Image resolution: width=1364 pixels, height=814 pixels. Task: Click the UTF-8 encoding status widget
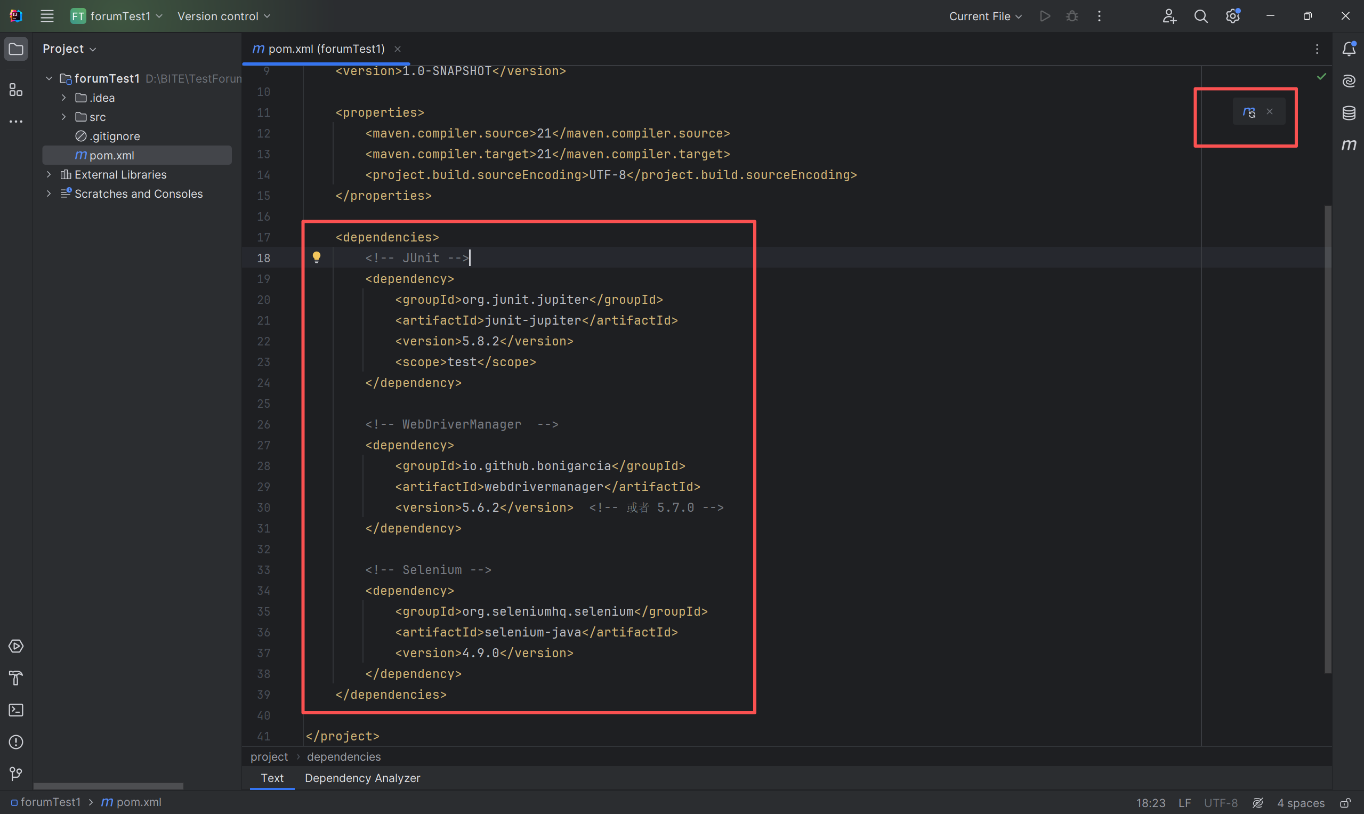[x=1220, y=802]
